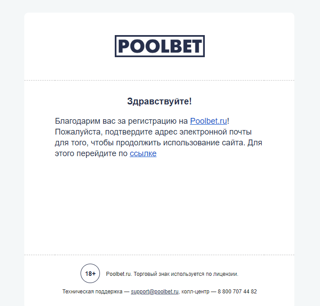
Task: Click the POOLBET logo in the header
Action: coord(159,46)
